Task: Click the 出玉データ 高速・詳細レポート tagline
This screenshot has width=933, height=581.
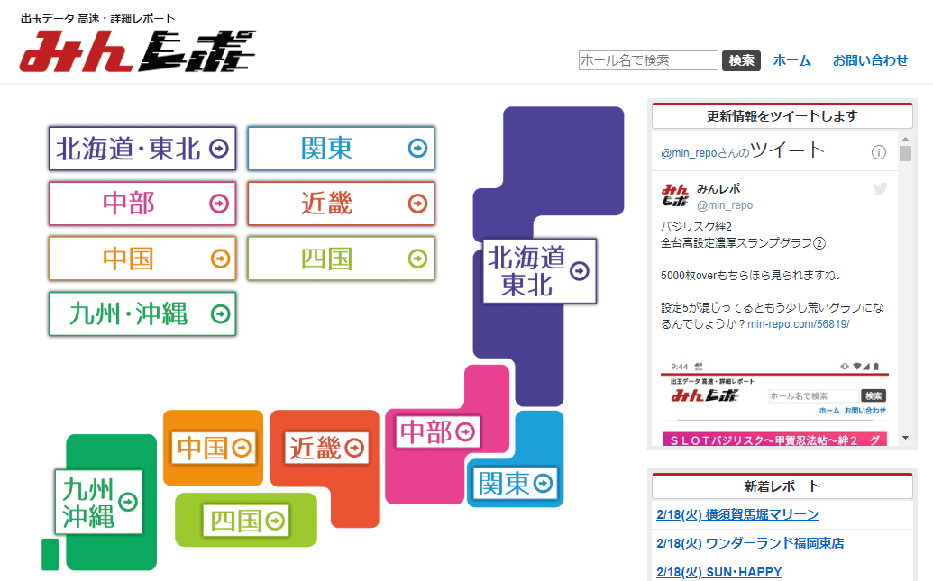Action: pos(97,18)
